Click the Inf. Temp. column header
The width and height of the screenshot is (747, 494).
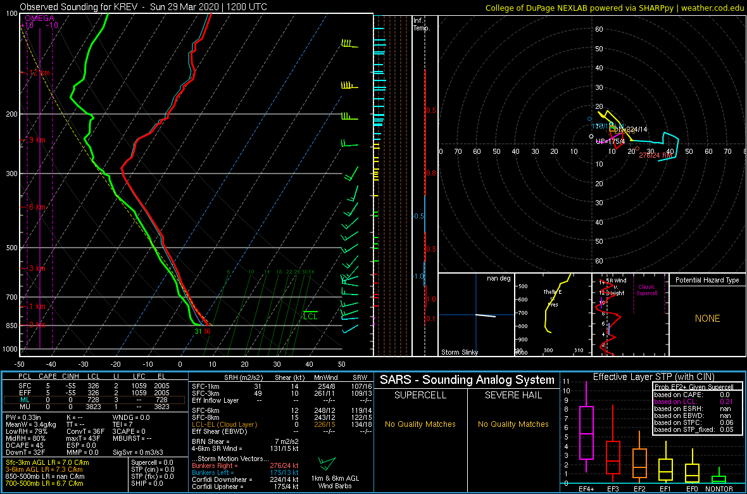421,24
